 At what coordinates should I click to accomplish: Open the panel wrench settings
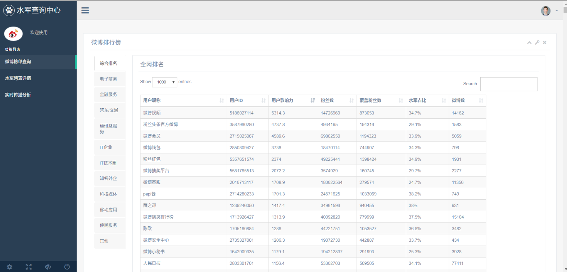click(537, 42)
